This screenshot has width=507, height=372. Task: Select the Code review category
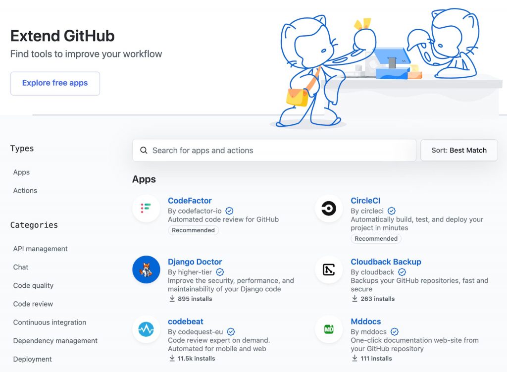click(x=33, y=304)
